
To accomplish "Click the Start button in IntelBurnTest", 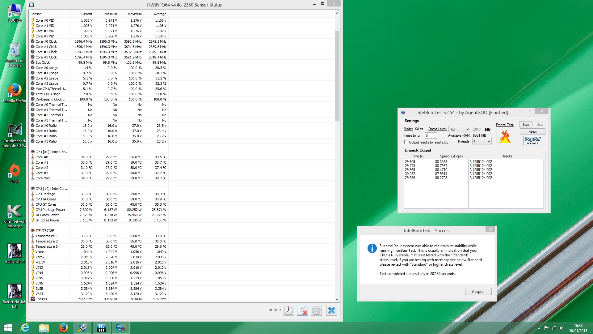I will tap(526, 124).
